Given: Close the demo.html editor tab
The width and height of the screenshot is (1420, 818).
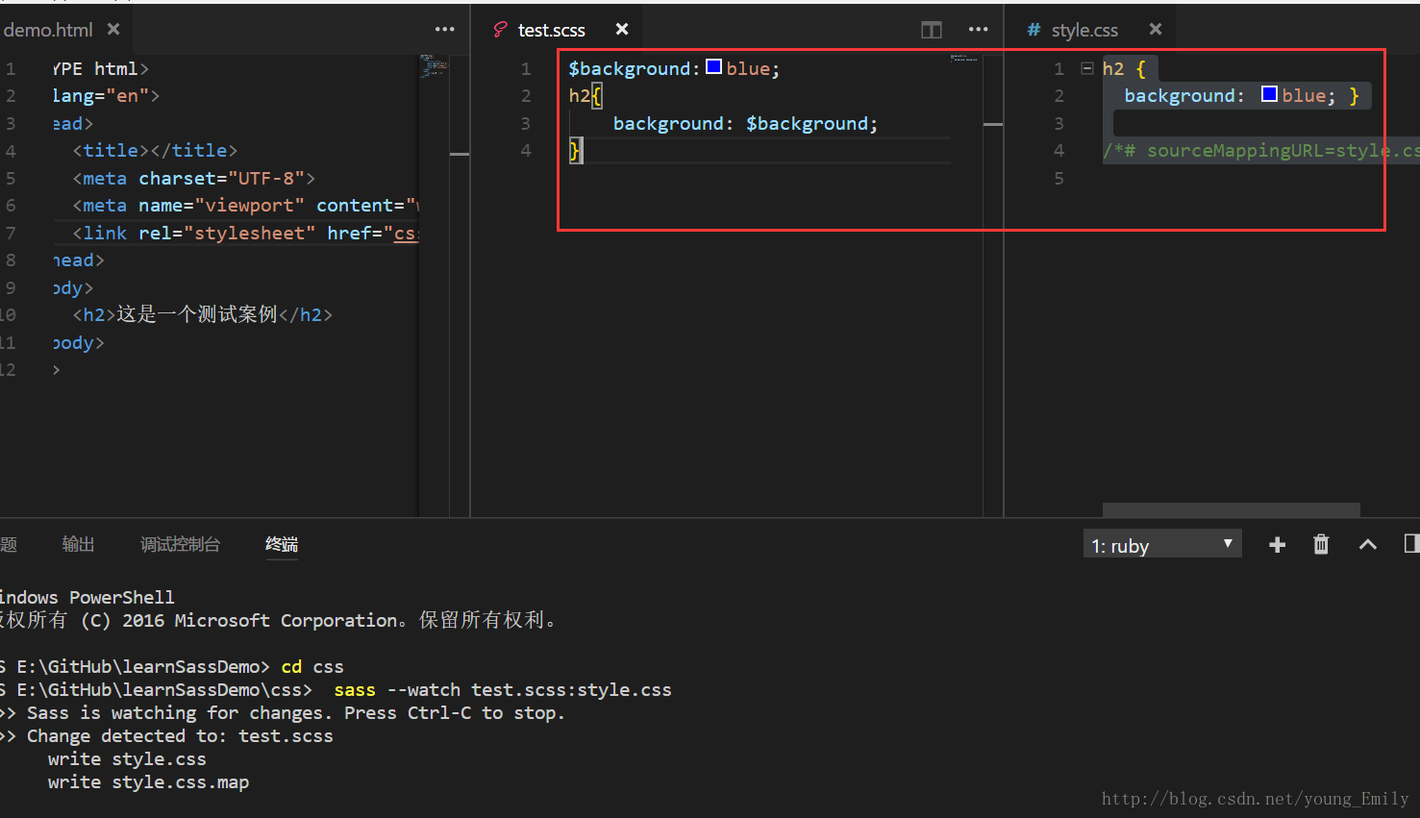Looking at the screenshot, I should tap(113, 29).
